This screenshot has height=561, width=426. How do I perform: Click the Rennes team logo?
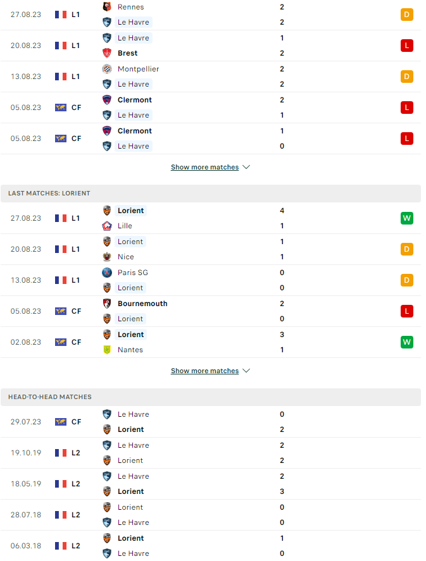(x=107, y=7)
